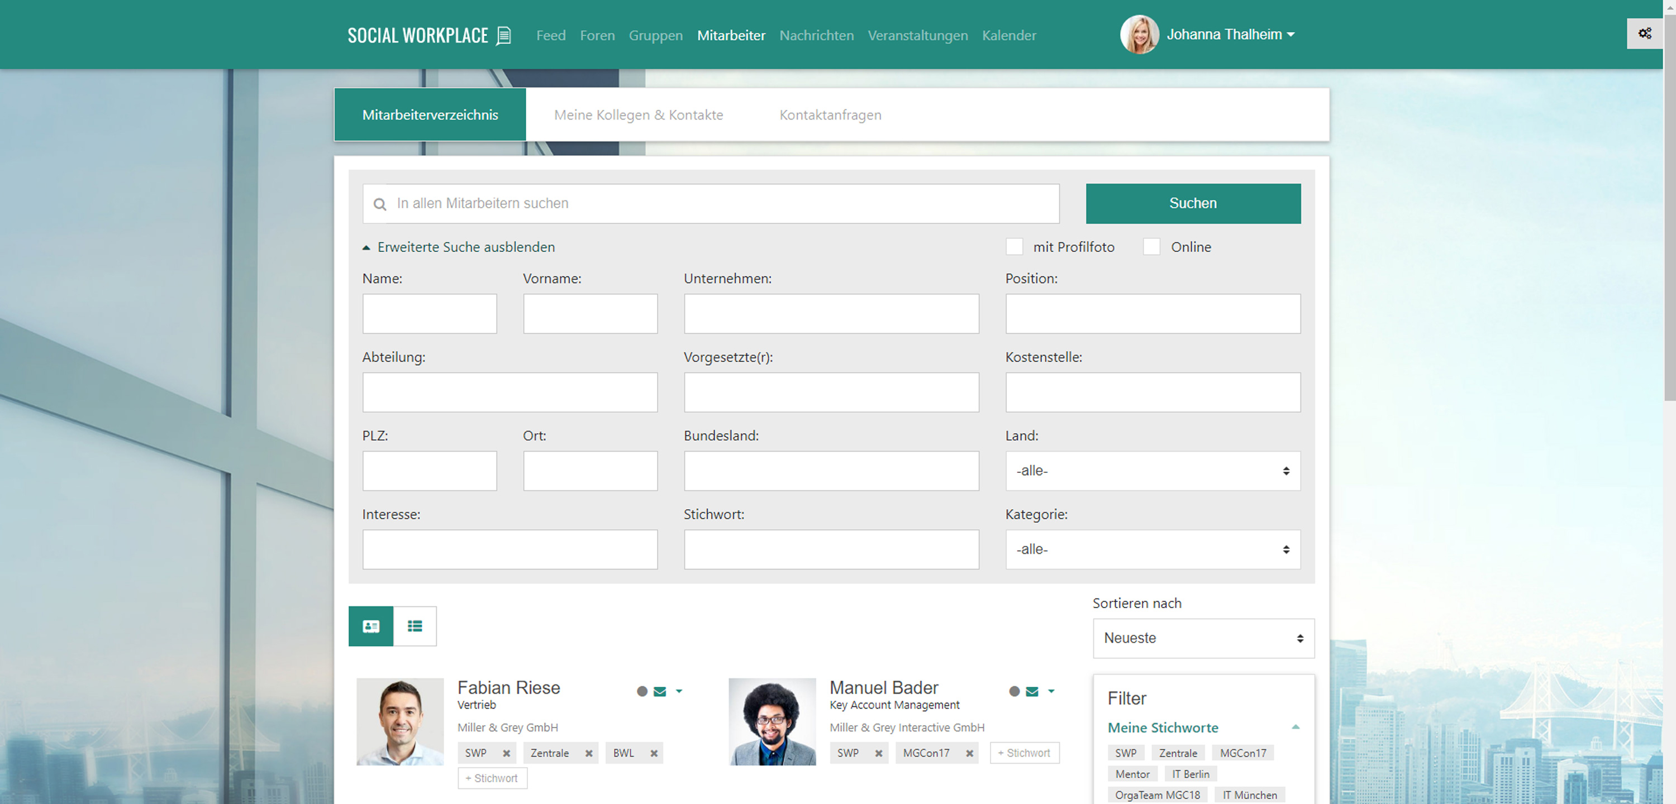This screenshot has height=804, width=1676.
Task: Open Meine Kollegen & Kontakte tab
Action: [638, 115]
